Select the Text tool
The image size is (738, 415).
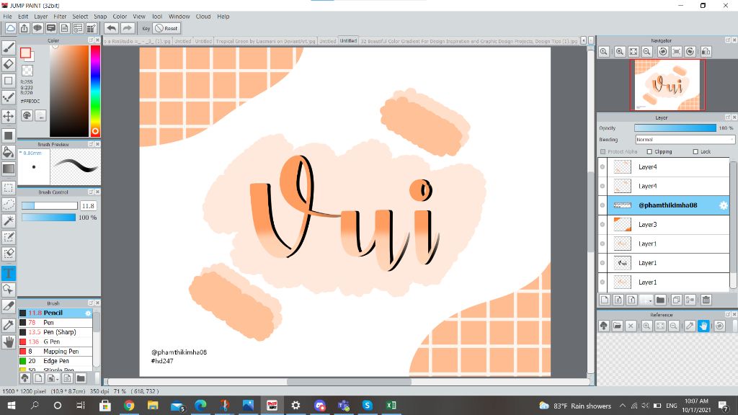tap(9, 273)
